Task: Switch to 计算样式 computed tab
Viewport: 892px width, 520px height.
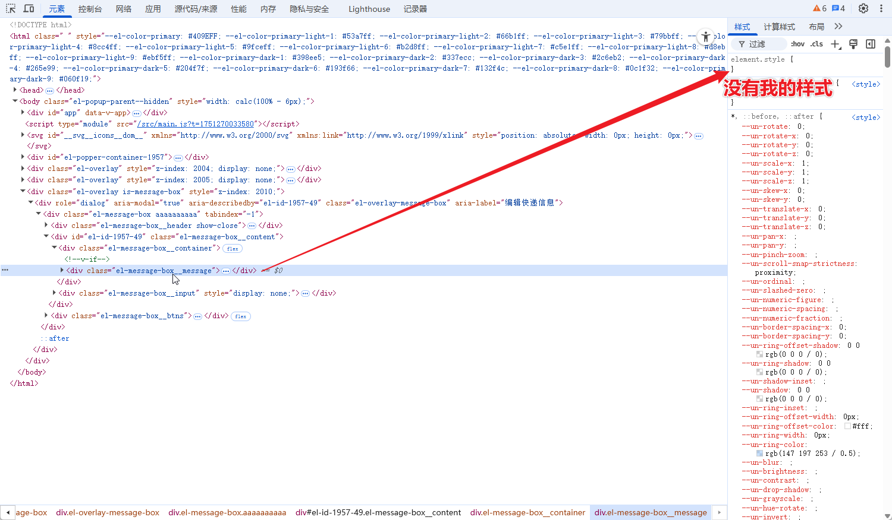Action: [x=780, y=27]
